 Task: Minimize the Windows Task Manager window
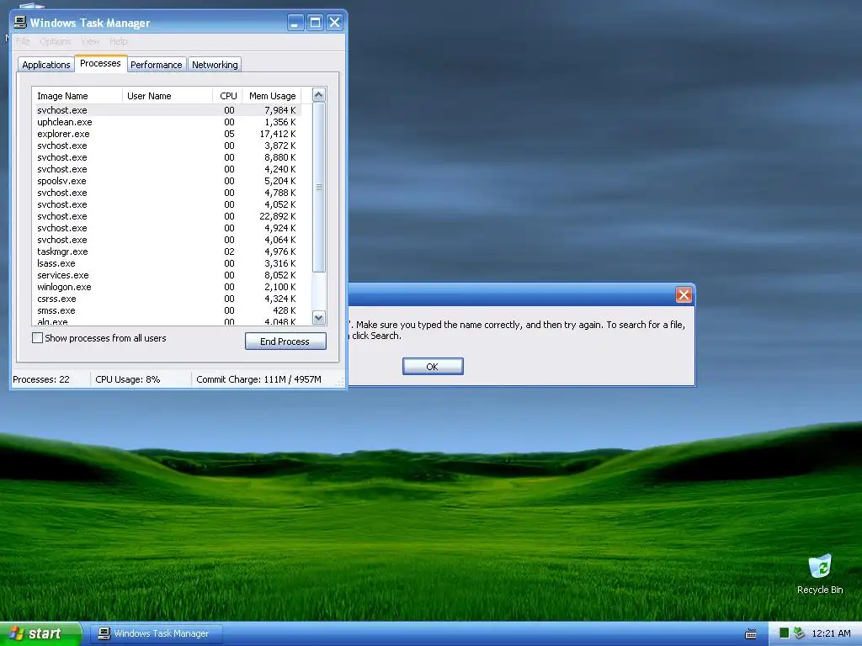[x=295, y=23]
